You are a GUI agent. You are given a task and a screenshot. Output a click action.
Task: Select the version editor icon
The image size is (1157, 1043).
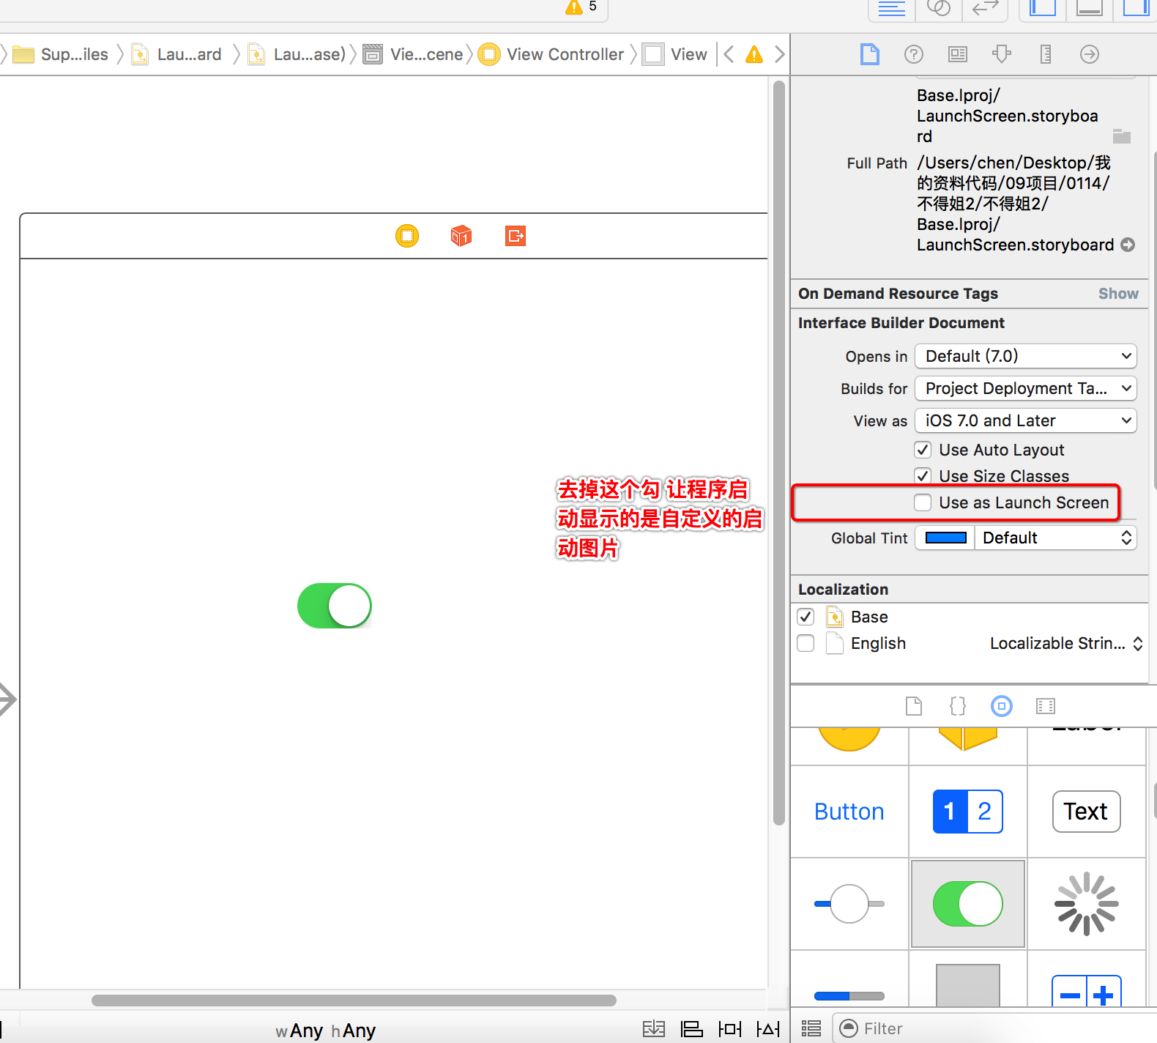point(985,8)
